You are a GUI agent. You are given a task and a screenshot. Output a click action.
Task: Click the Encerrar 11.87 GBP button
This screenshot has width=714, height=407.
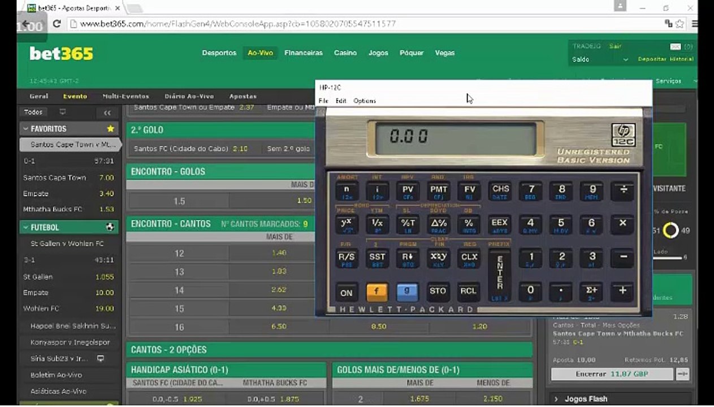[x=612, y=374]
